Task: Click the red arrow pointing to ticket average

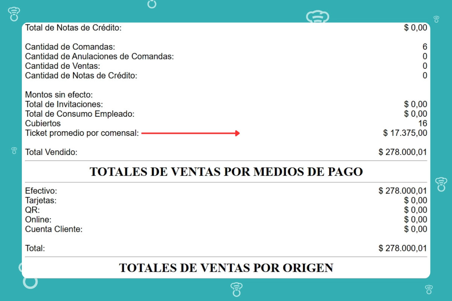Action: click(x=191, y=133)
